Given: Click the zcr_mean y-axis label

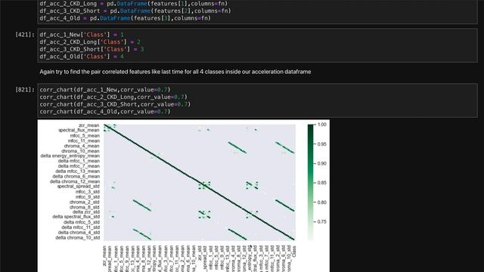Looking at the screenshot, I should tap(89, 125).
